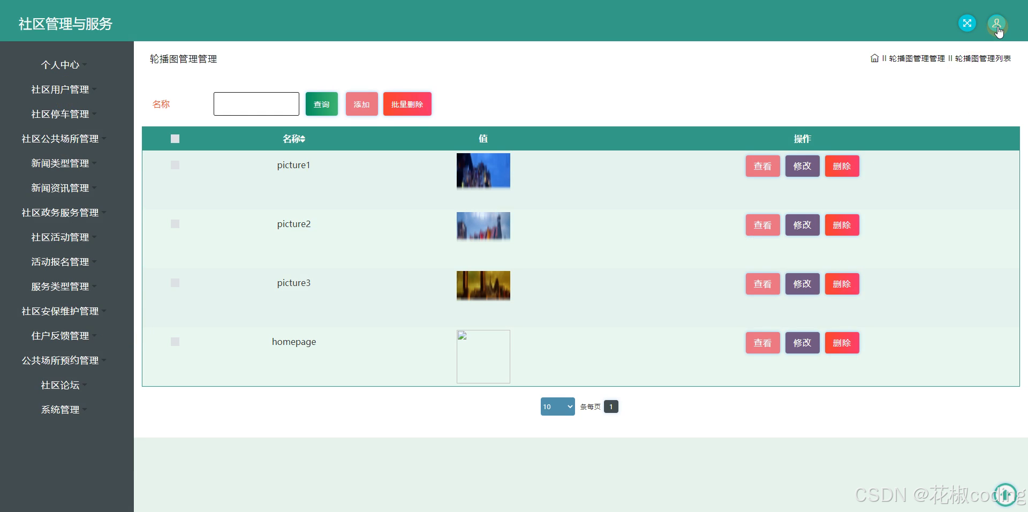This screenshot has height=512, width=1028.
Task: Click the picture1 thumbnail image
Action: pyautogui.click(x=483, y=171)
